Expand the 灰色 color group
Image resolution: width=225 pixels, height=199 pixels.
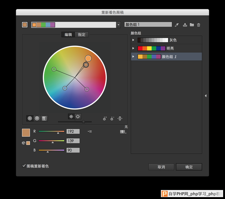[x=133, y=40]
